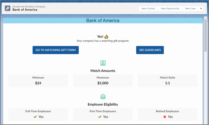
Task: Click the wrench company record icon
Action: click(x=7, y=8)
